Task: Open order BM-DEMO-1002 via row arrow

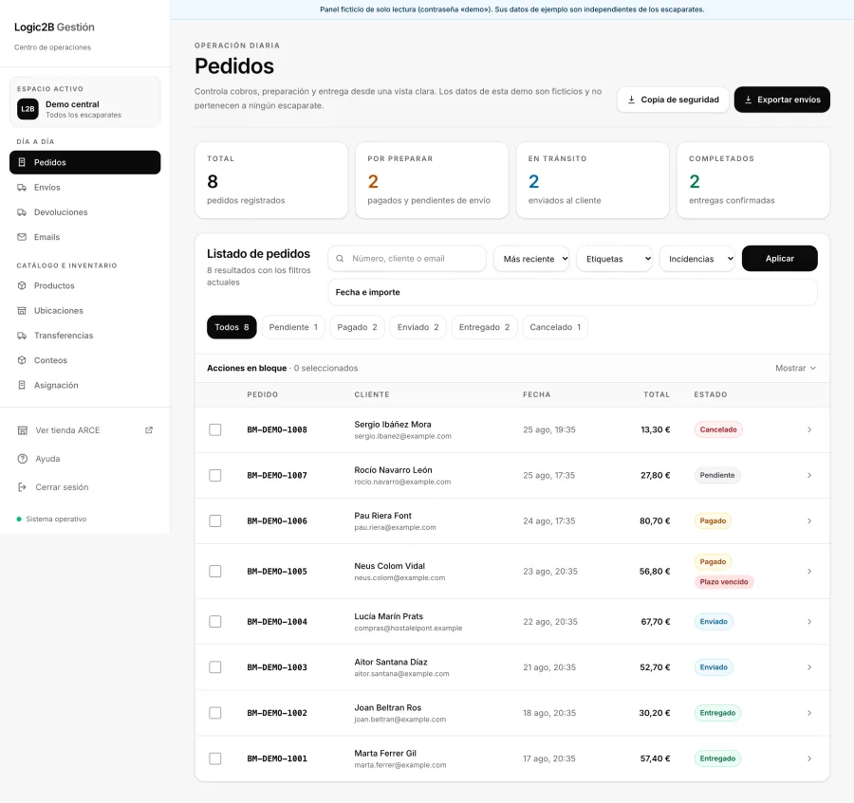Action: click(x=809, y=713)
